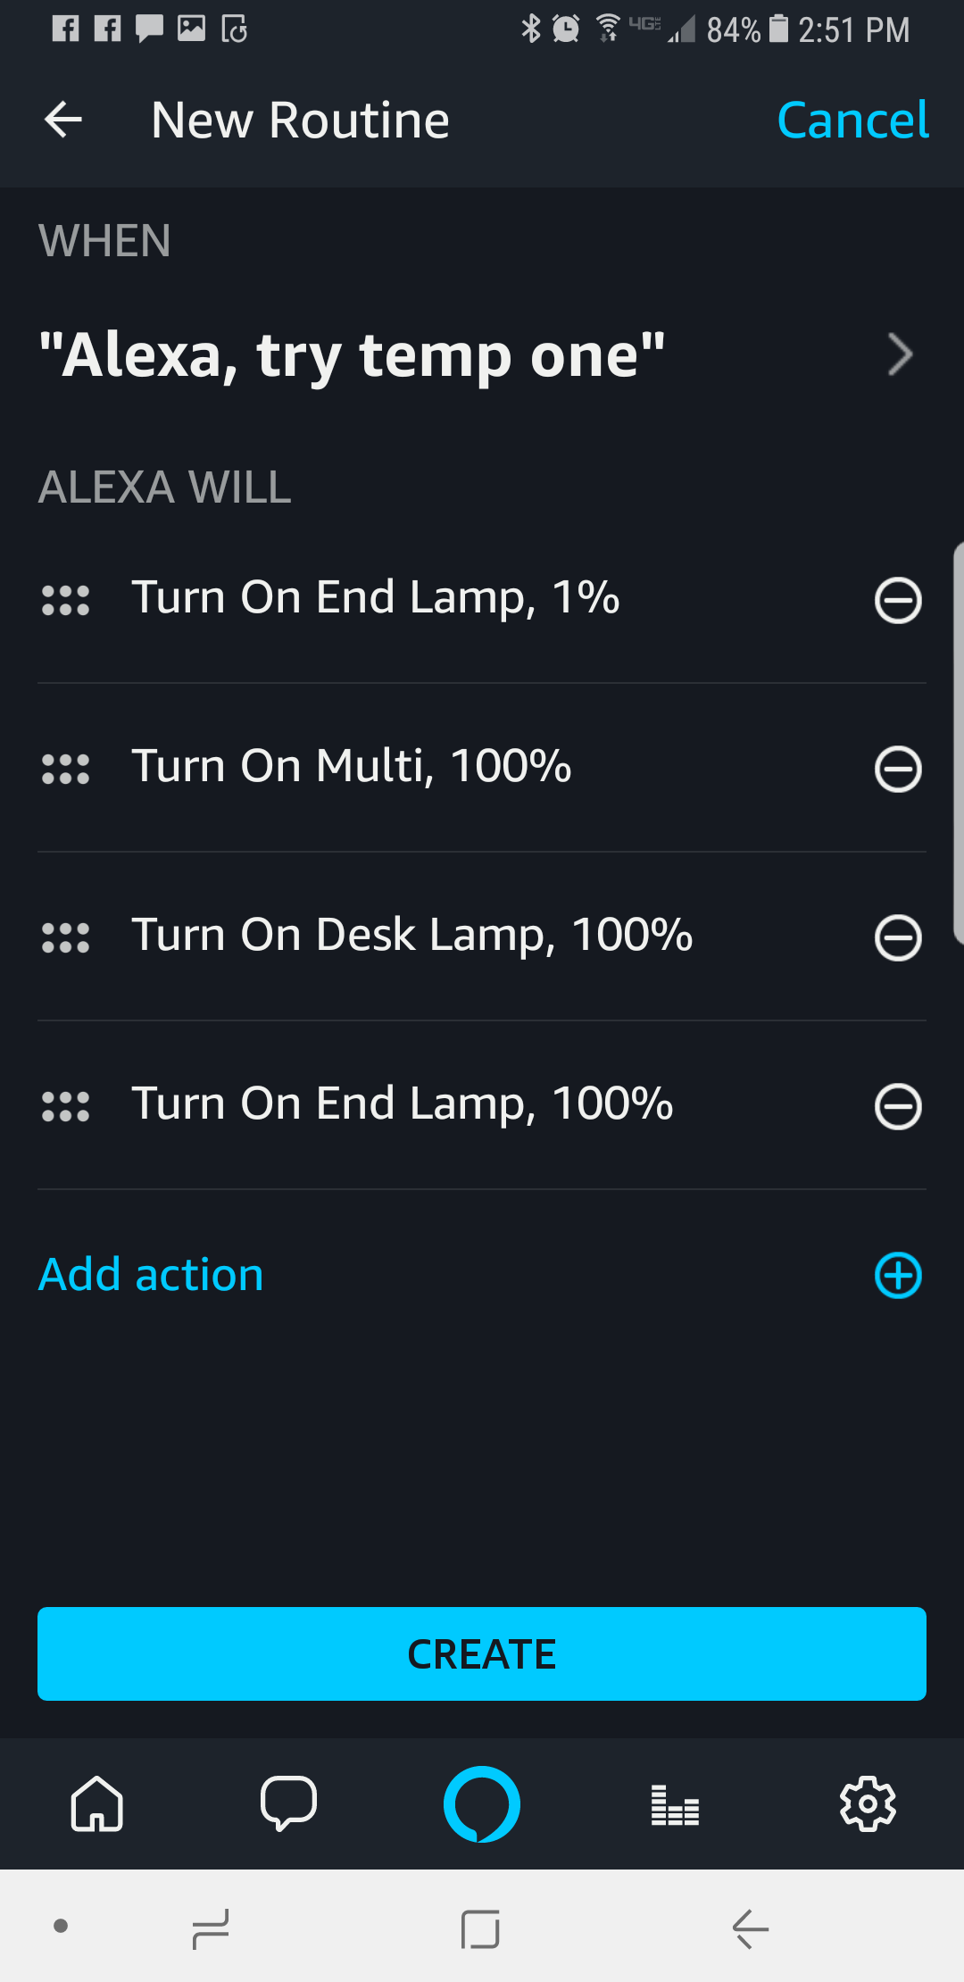Remove the End Lamp 100% action
964x1982 pixels.
(x=898, y=1106)
